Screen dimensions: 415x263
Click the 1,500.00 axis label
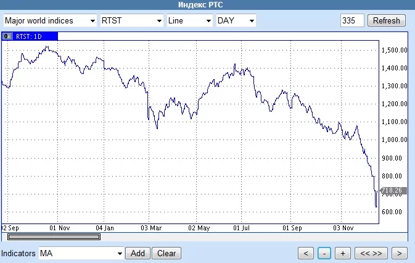coord(394,51)
